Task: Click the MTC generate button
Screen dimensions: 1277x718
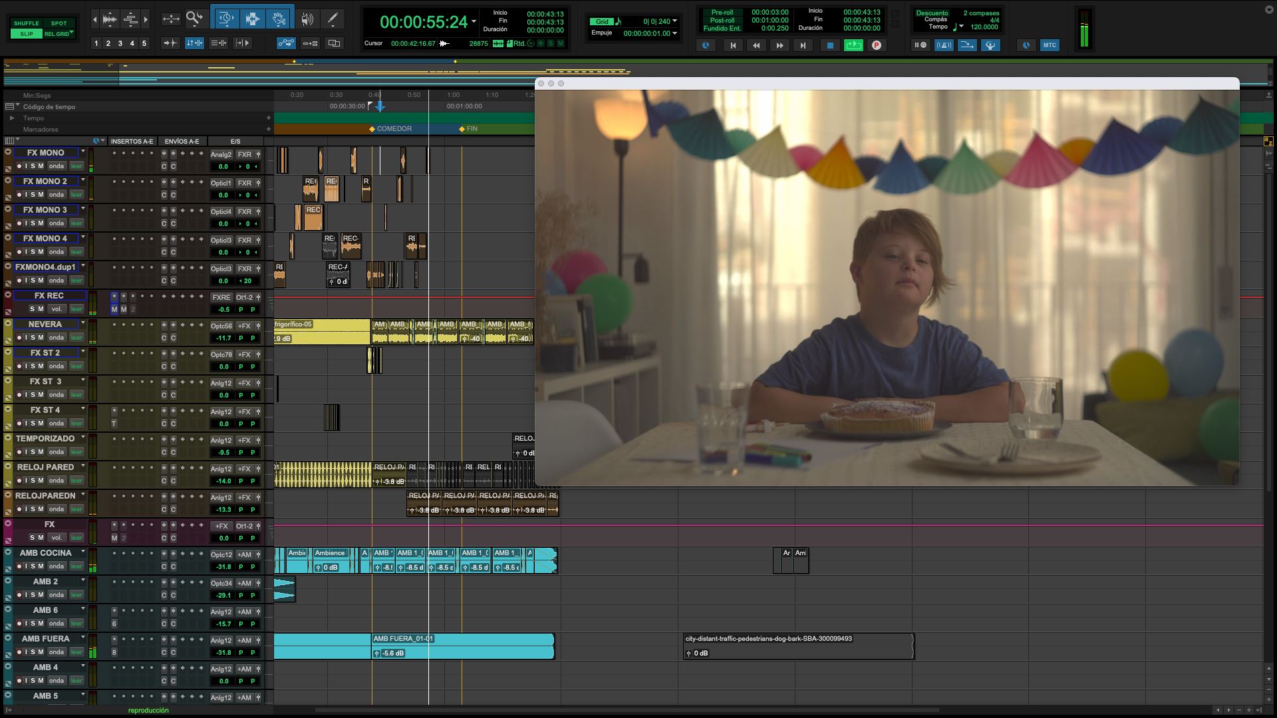Action: pos(1049,45)
